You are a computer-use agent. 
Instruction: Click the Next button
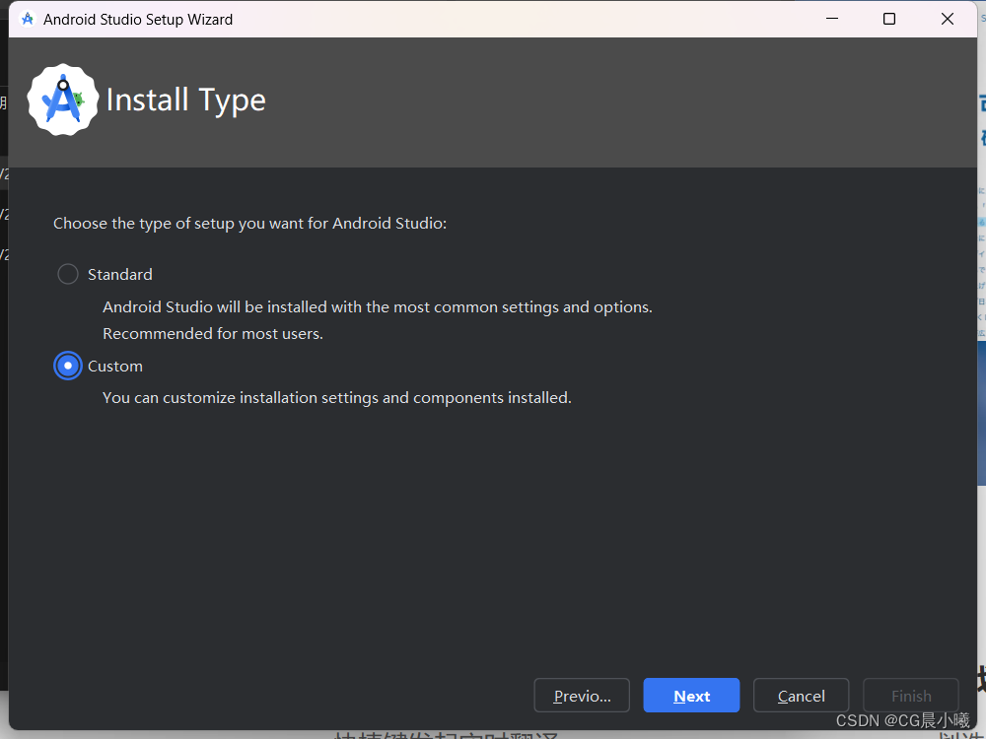pyautogui.click(x=691, y=696)
